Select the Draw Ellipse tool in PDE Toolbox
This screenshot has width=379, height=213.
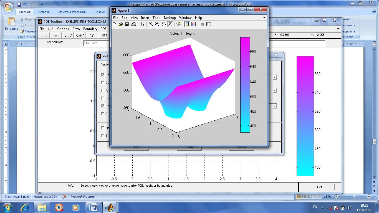[68, 35]
